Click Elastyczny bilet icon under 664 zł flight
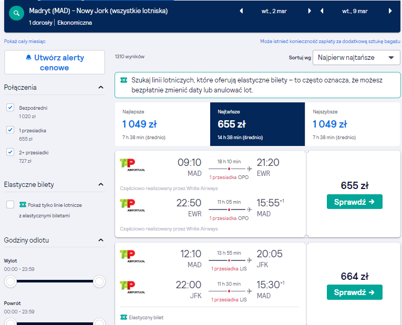The width and height of the screenshot is (402, 325). (x=123, y=317)
